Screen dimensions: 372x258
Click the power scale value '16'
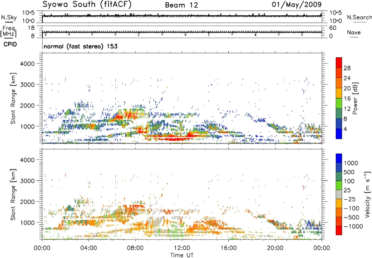[347, 99]
